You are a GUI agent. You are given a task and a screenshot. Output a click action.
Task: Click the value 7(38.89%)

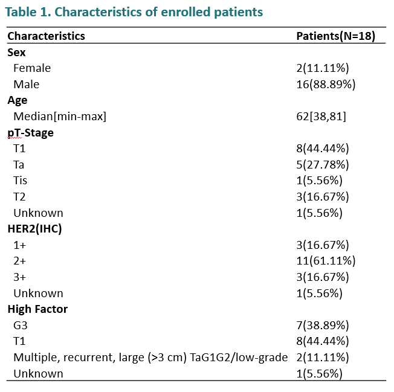(322, 326)
